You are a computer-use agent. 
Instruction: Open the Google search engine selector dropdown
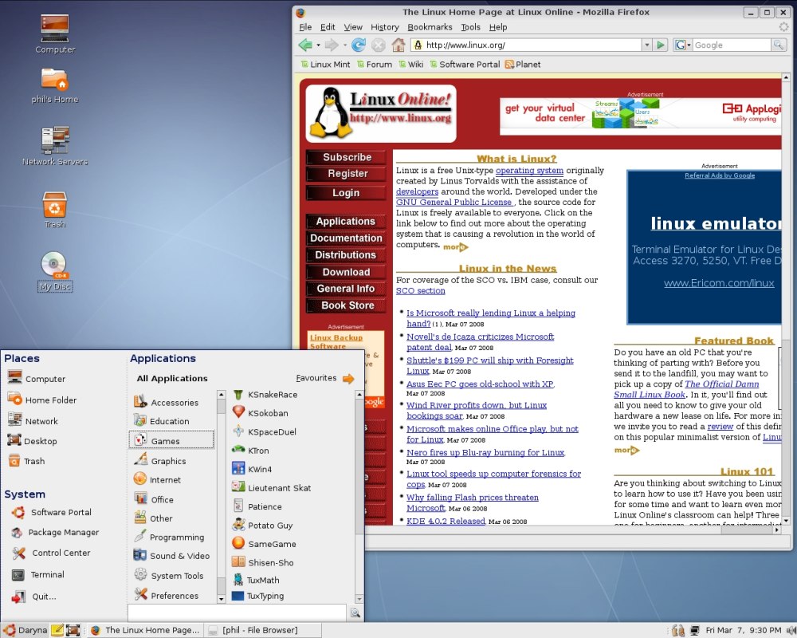pos(682,45)
